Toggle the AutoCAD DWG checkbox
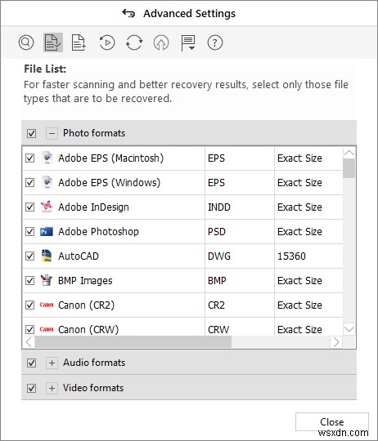Image resolution: width=378 pixels, height=441 pixels. [x=29, y=256]
